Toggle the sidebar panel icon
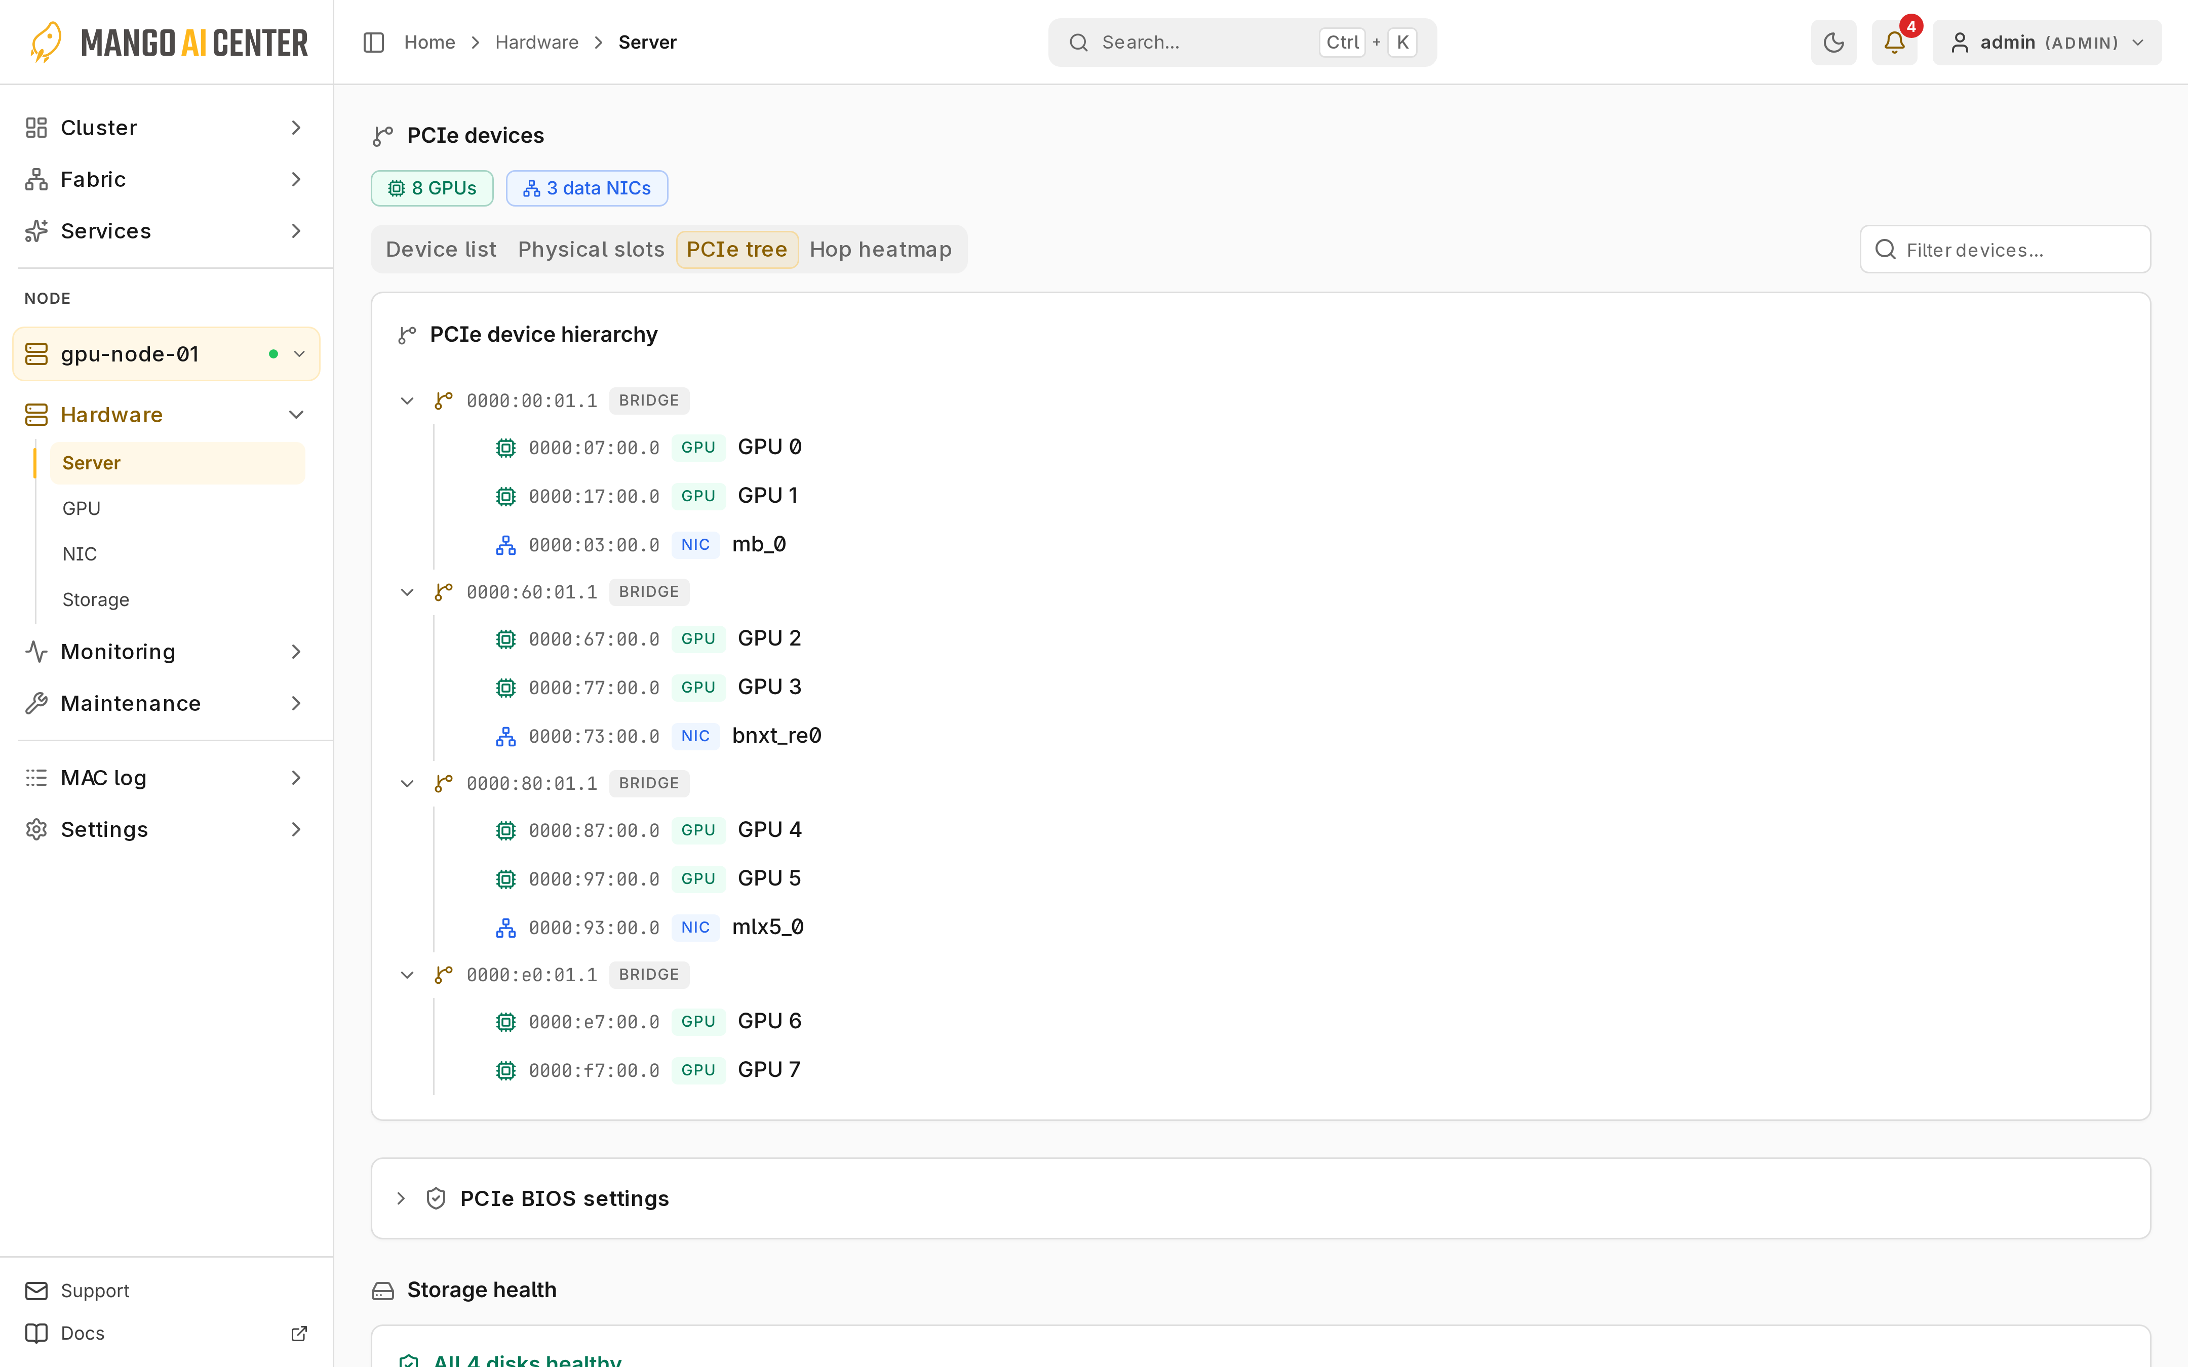2188x1367 pixels. [x=373, y=43]
